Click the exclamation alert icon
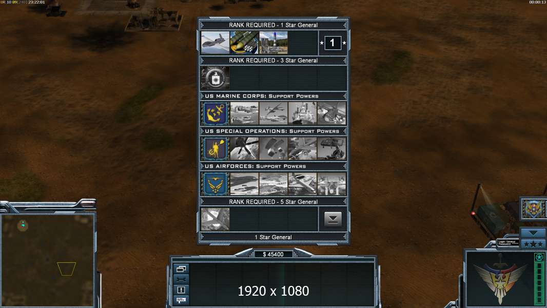 click(181, 290)
